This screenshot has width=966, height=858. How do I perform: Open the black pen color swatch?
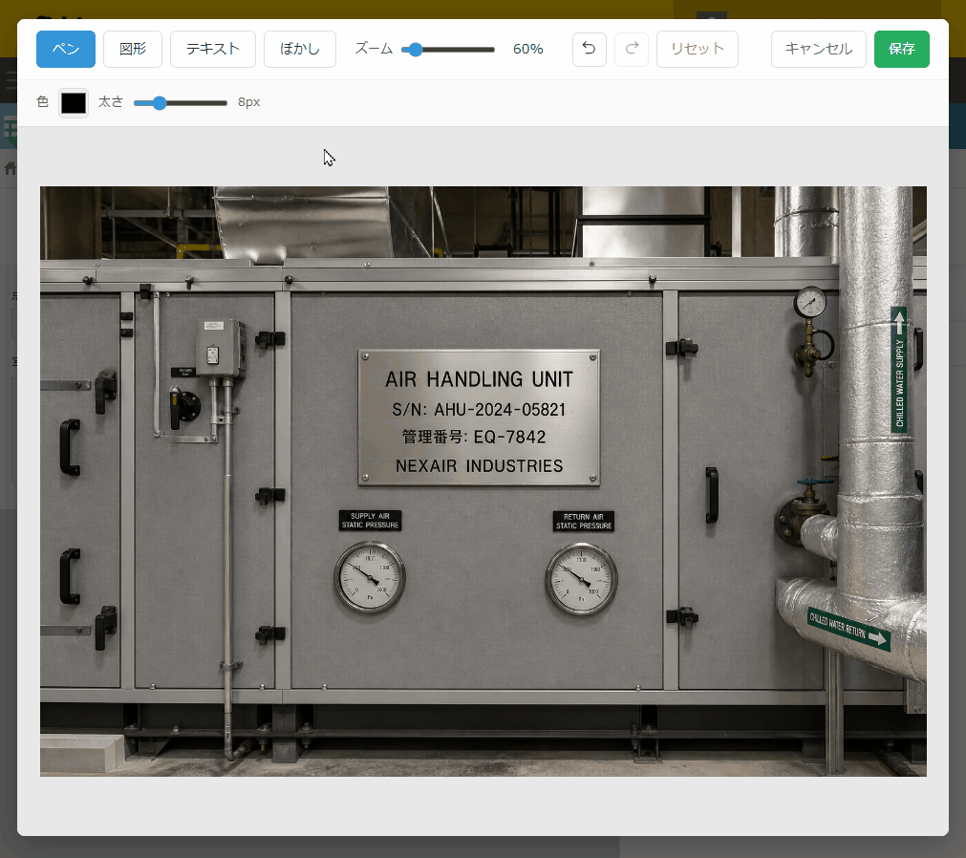pos(74,103)
